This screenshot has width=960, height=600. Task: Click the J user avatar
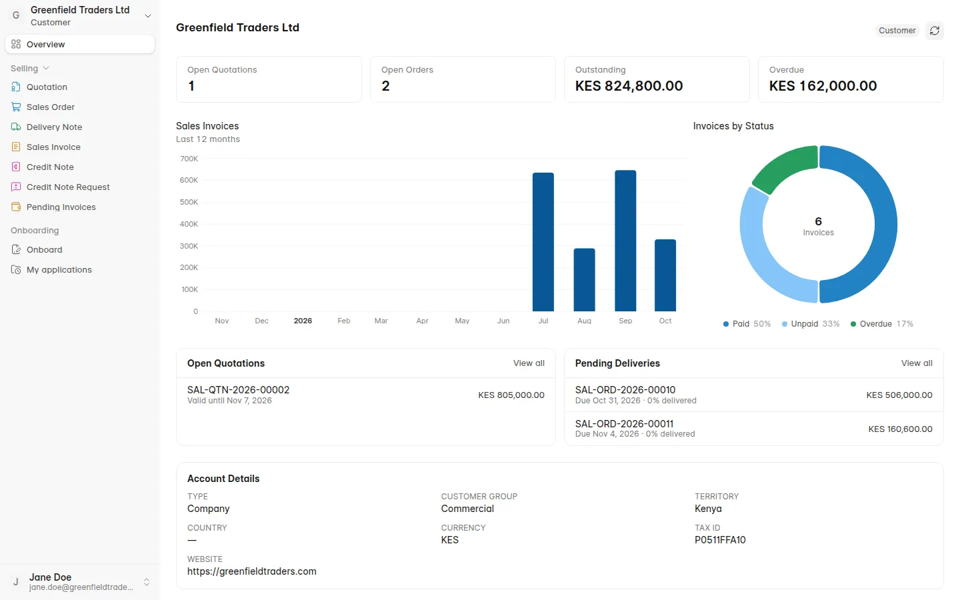pos(16,582)
